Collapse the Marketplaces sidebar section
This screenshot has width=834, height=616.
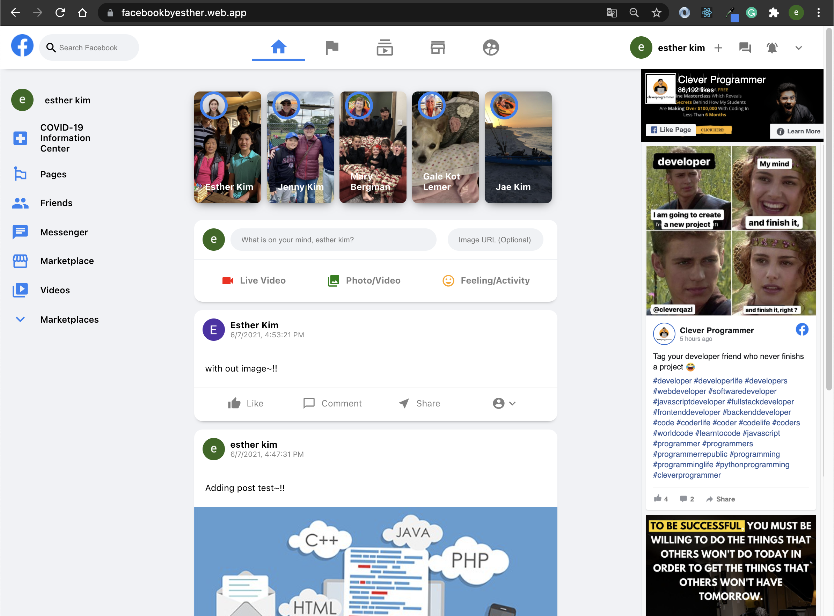20,319
